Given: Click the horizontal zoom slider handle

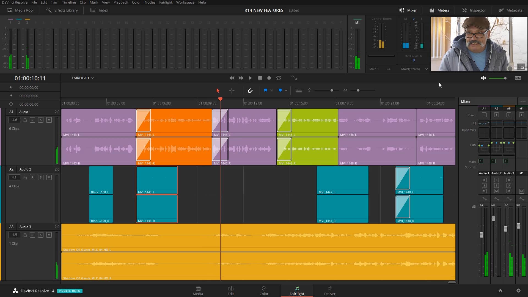Looking at the screenshot, I should [x=358, y=90].
